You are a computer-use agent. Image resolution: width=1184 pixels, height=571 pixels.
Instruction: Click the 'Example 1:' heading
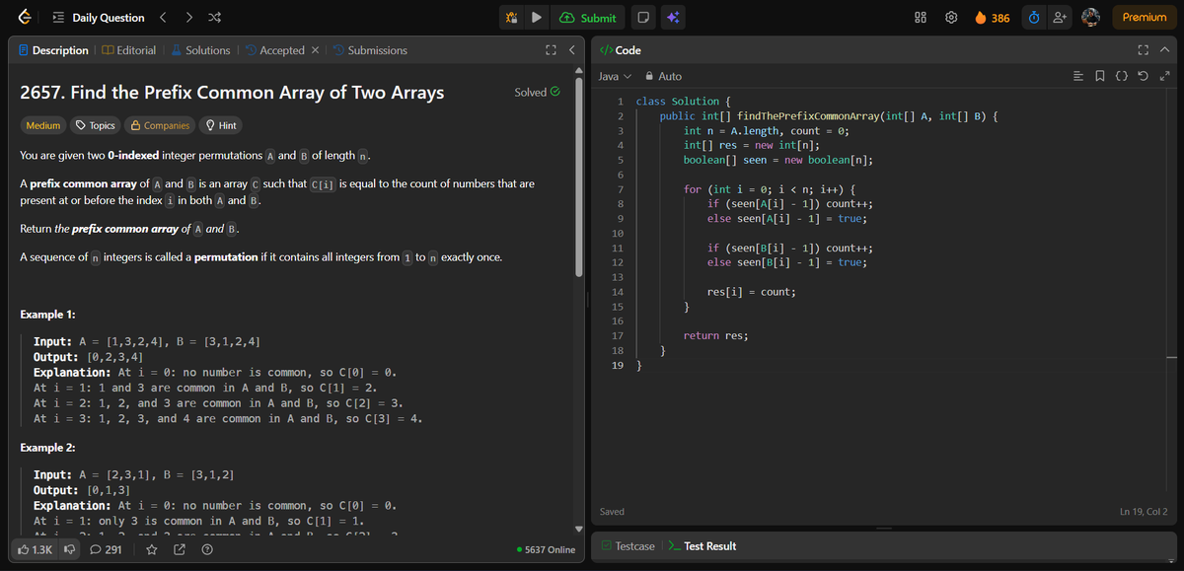click(x=47, y=315)
